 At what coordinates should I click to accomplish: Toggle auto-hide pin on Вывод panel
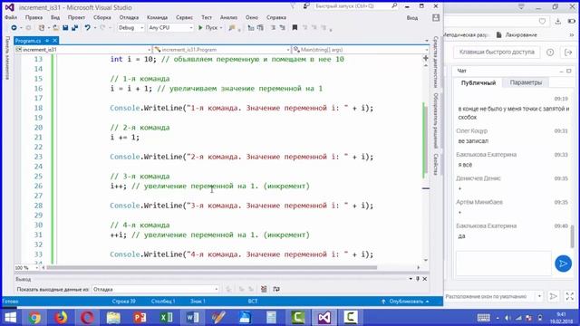click(x=418, y=279)
